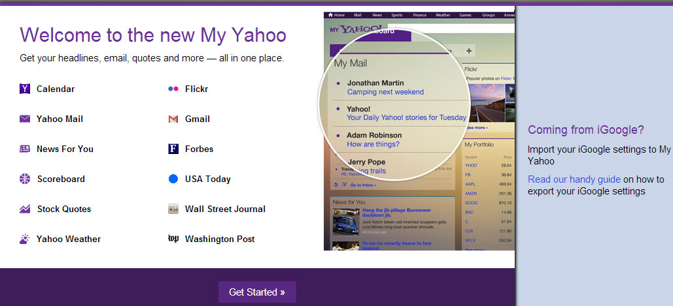Select the Stock Quotes label
The width and height of the screenshot is (673, 306).
pos(64,209)
